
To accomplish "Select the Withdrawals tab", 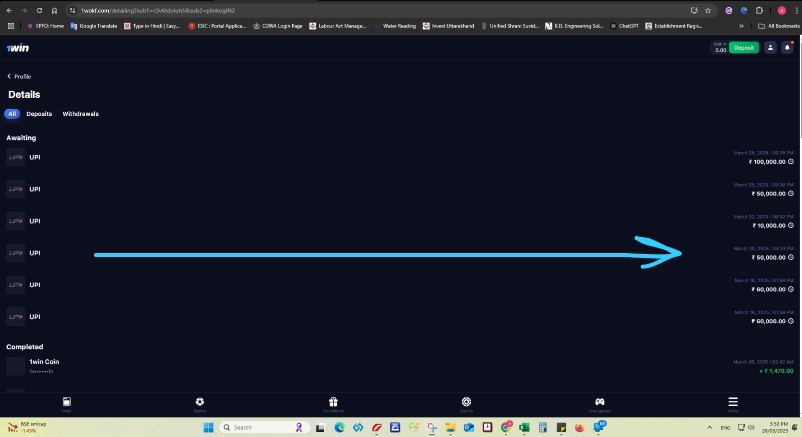I will point(80,114).
